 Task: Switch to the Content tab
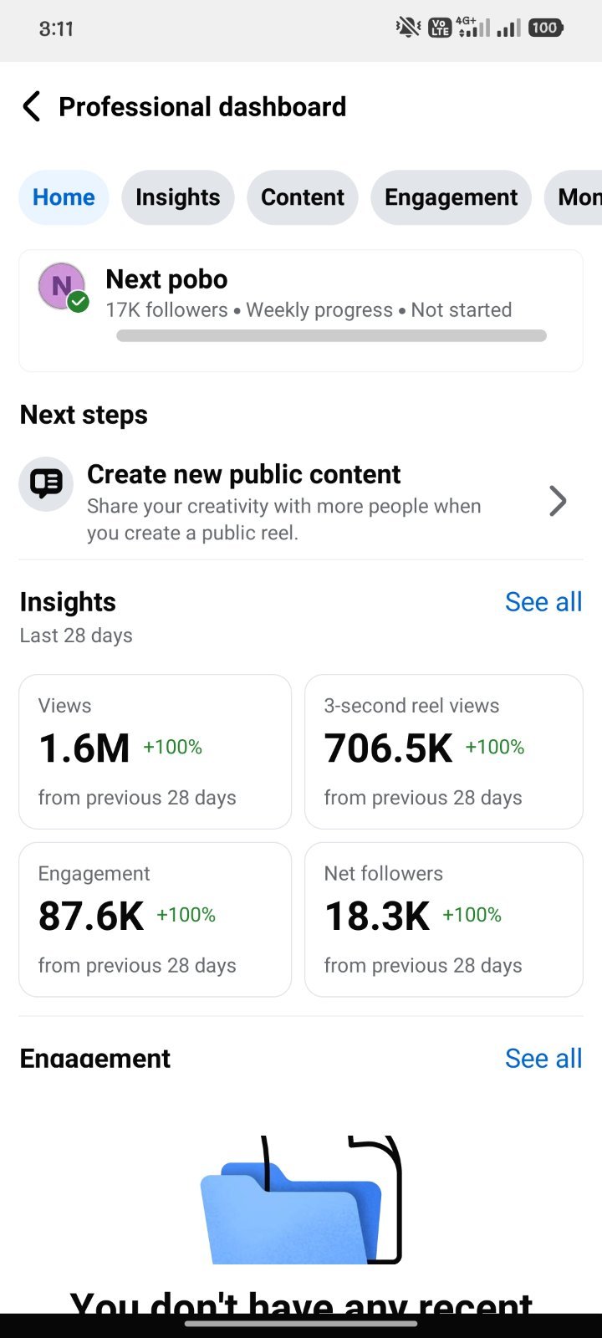[x=303, y=197]
